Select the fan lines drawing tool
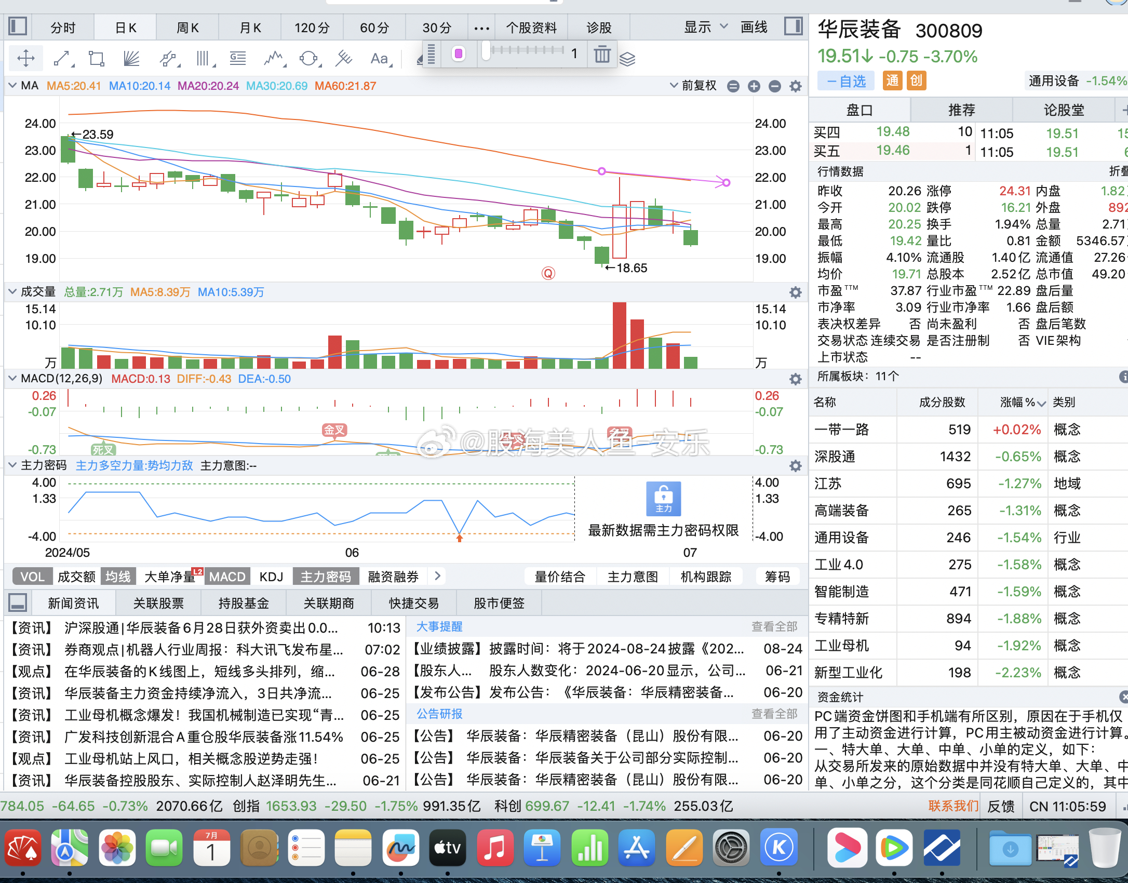Viewport: 1128px width, 883px height. (x=131, y=58)
